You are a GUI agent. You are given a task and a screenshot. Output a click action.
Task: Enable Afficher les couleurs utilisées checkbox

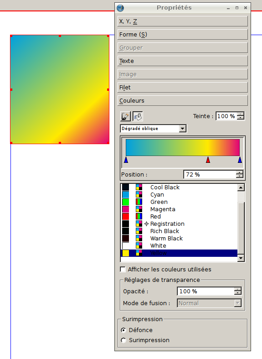click(123, 269)
